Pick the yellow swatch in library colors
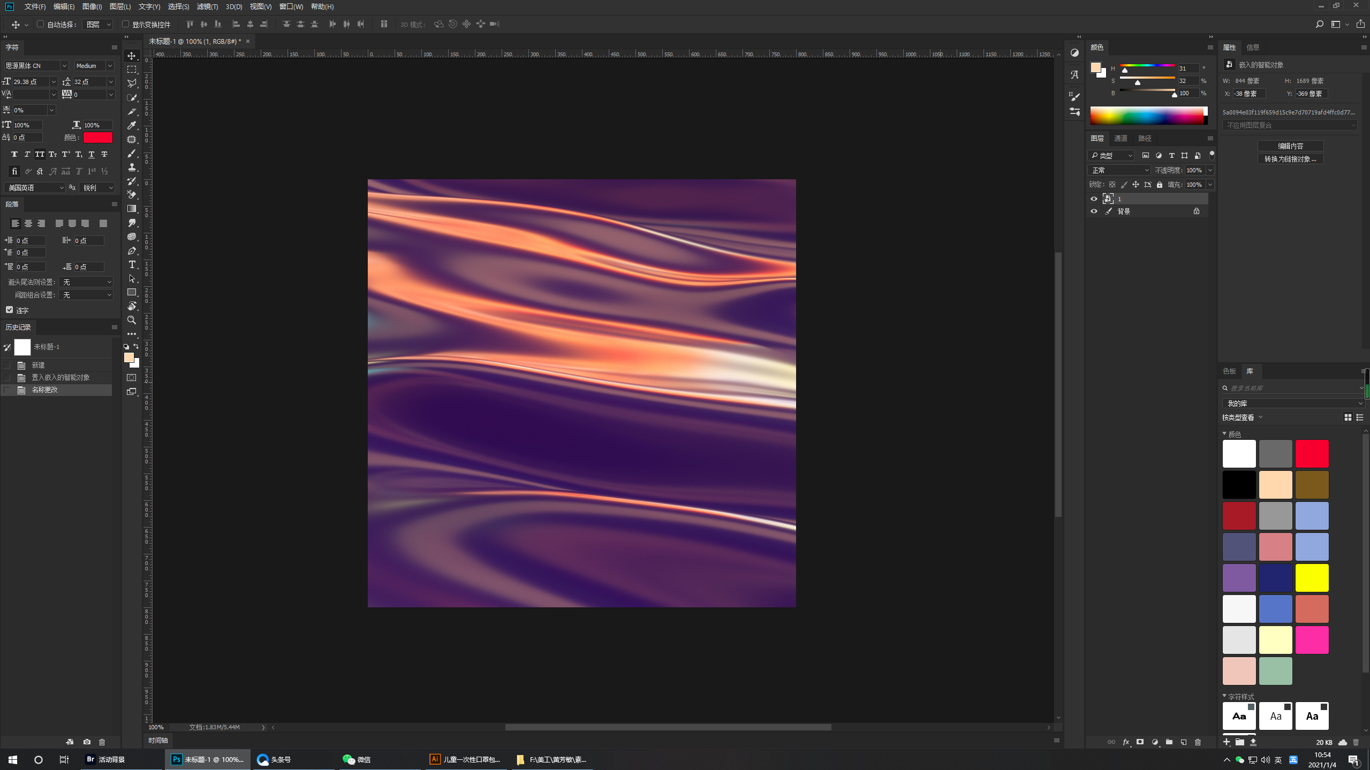The image size is (1370, 770). point(1312,578)
